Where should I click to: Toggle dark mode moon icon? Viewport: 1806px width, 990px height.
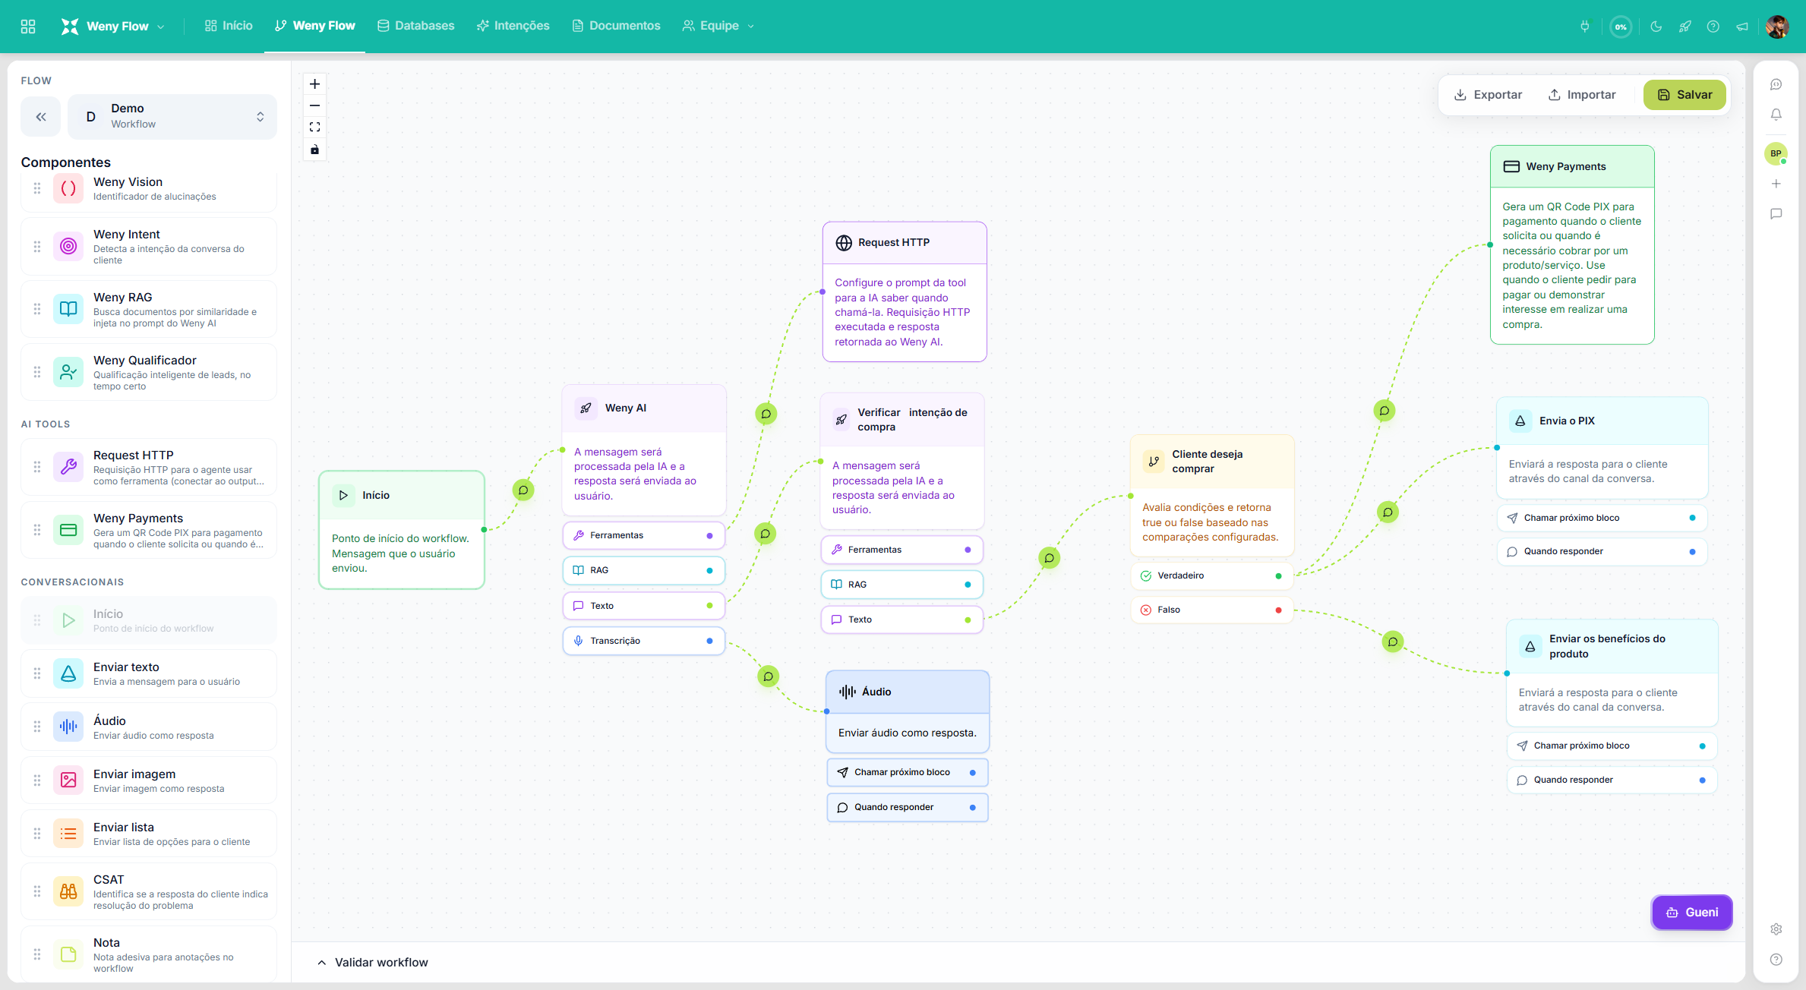click(x=1656, y=27)
